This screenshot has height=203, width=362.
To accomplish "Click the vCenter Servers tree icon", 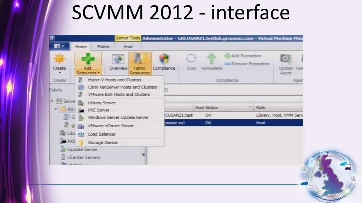I will pos(63,158).
